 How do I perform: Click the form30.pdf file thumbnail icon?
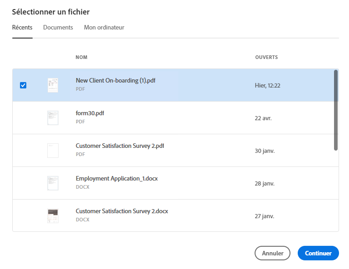[x=53, y=118]
